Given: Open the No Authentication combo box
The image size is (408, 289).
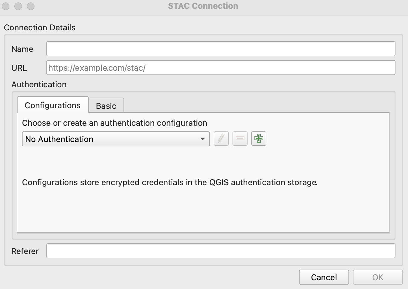Looking at the screenshot, I should click(116, 139).
